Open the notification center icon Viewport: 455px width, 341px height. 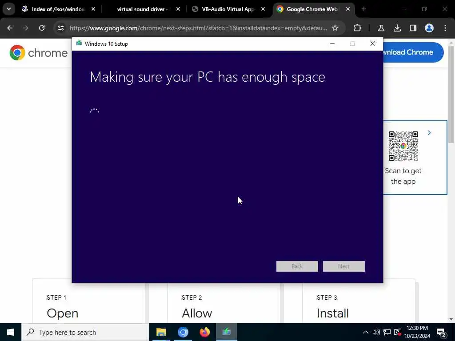[441, 332]
